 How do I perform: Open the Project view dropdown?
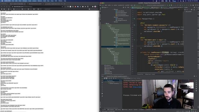(x=105, y=7)
